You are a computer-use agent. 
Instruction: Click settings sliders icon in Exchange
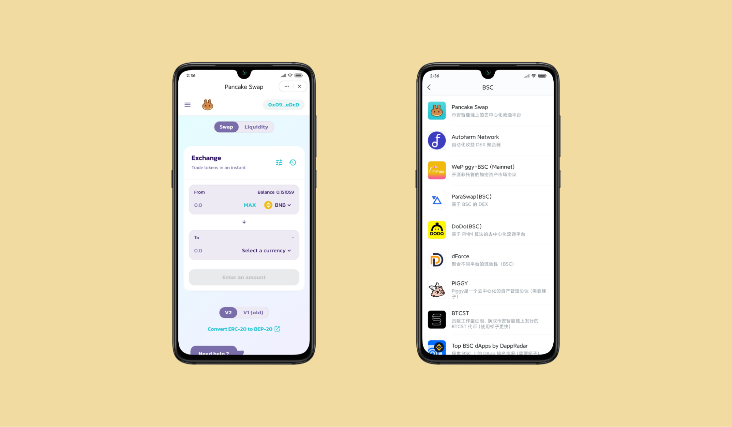tap(279, 162)
